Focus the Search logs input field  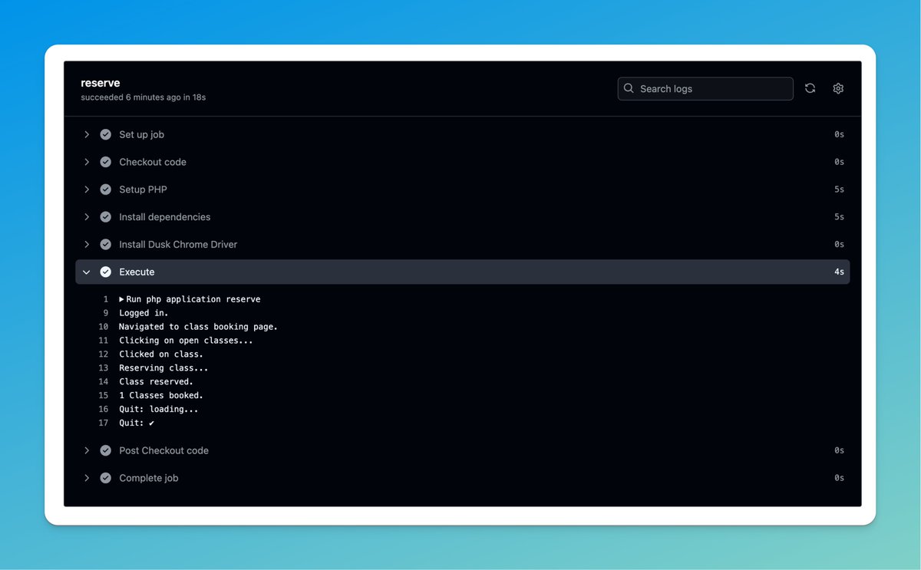705,88
